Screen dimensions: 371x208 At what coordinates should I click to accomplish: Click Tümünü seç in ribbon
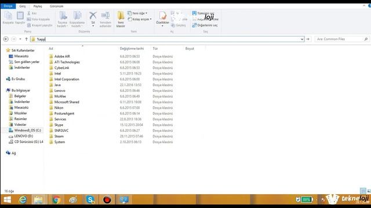point(203,13)
